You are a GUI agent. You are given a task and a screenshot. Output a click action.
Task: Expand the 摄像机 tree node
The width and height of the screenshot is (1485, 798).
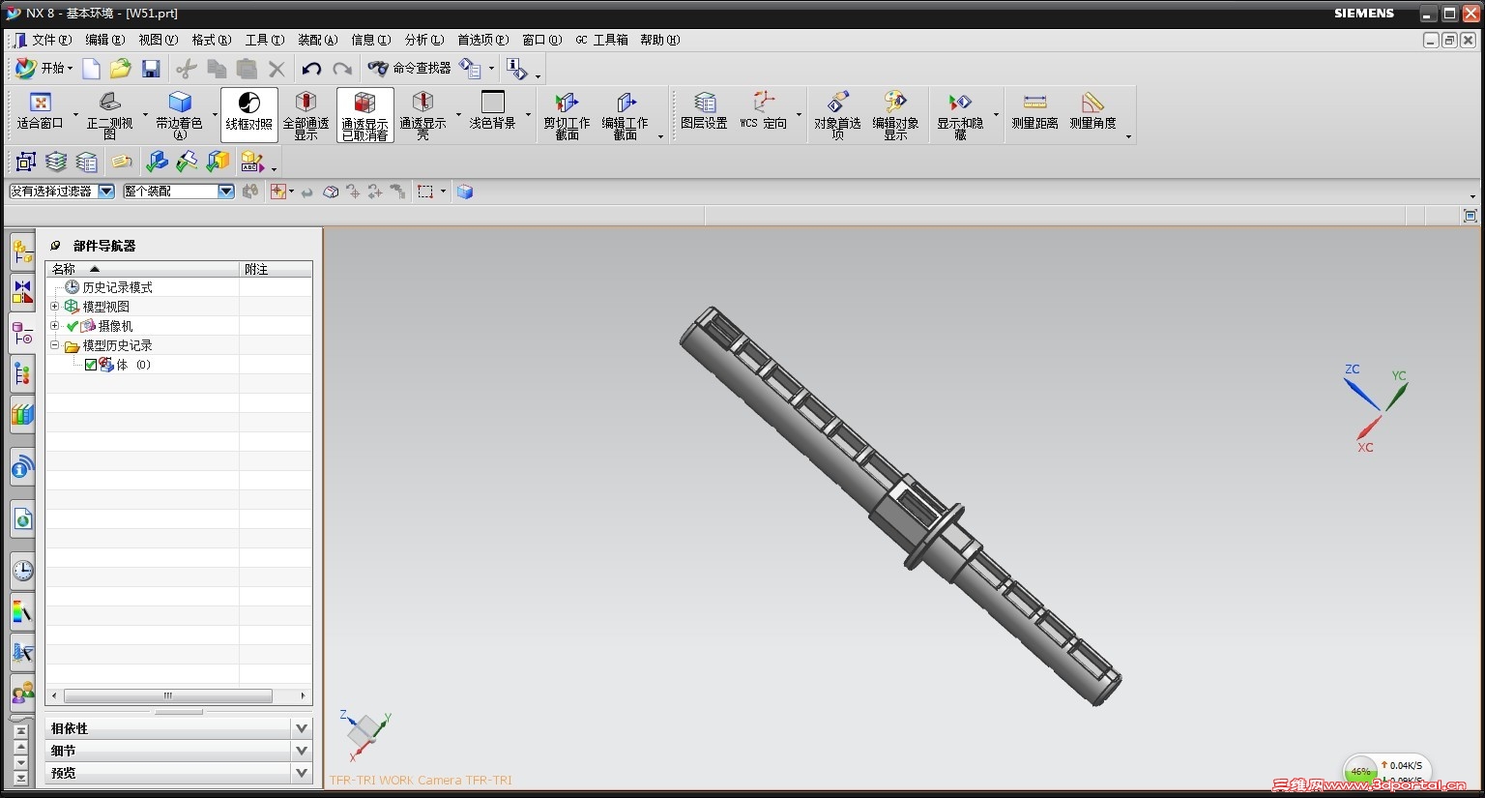(x=55, y=326)
